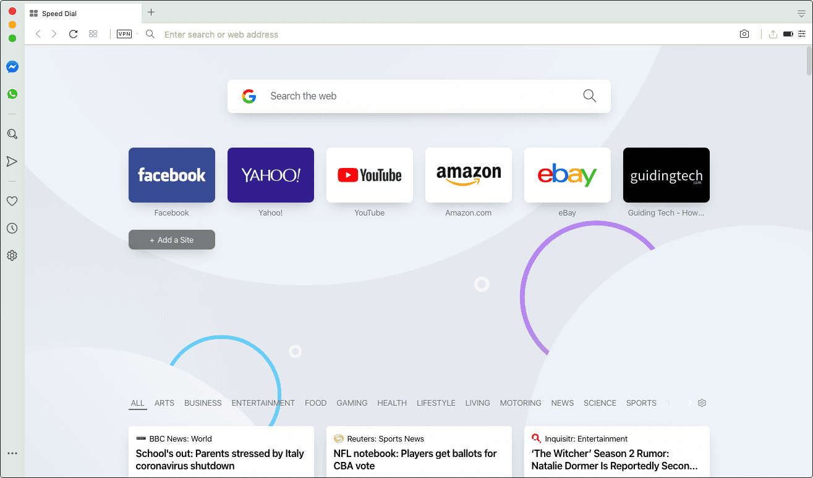This screenshot has width=813, height=478.
Task: Open the personal news send icon
Action: pyautogui.click(x=12, y=161)
